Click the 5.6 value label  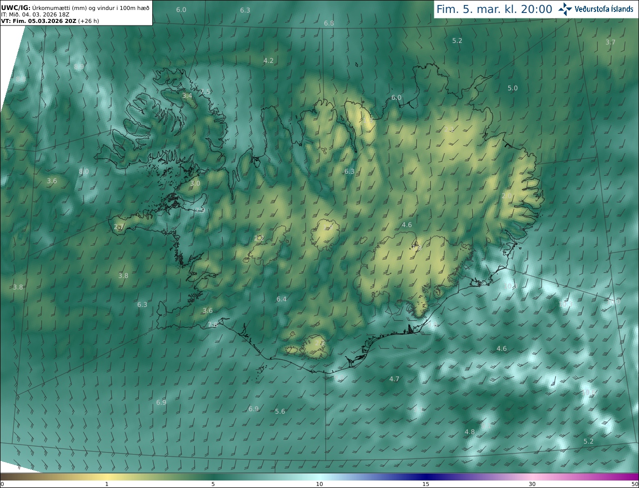(280, 411)
